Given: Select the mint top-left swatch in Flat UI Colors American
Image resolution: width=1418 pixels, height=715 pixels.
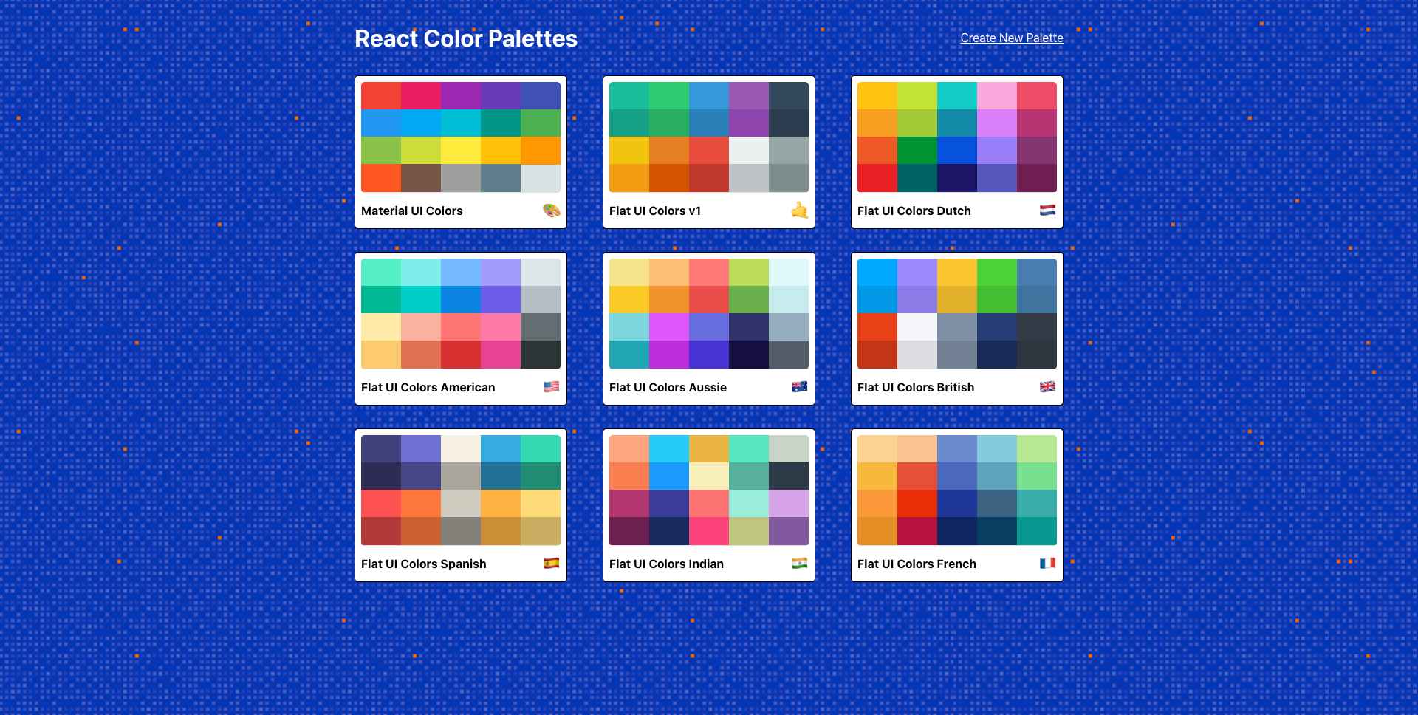Looking at the screenshot, I should pyautogui.click(x=381, y=273).
